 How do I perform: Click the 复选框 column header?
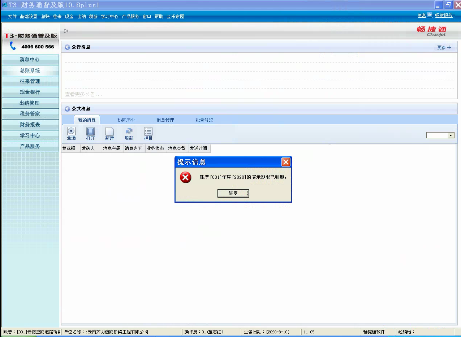[x=71, y=148]
